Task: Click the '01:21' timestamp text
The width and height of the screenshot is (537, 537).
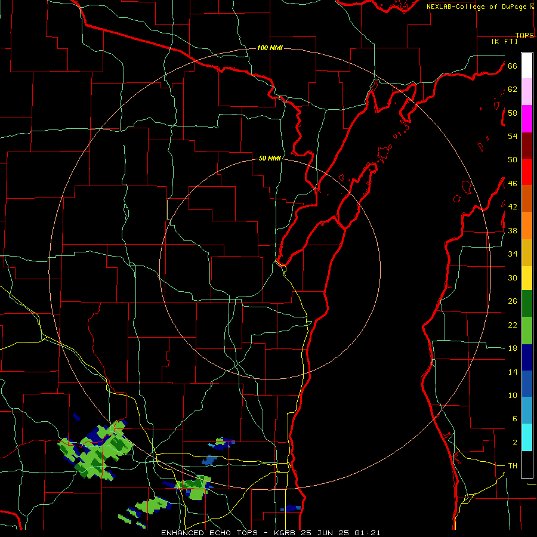Action: pyautogui.click(x=367, y=533)
